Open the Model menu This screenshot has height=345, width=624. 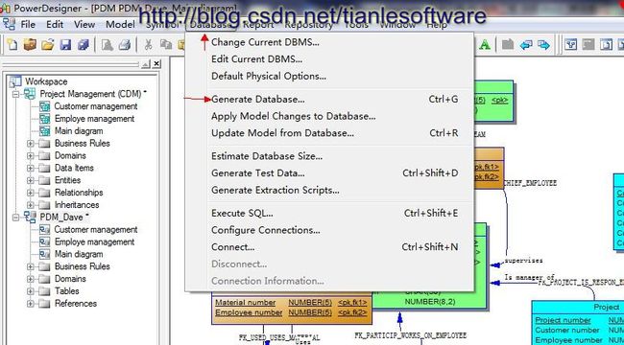tap(120, 24)
